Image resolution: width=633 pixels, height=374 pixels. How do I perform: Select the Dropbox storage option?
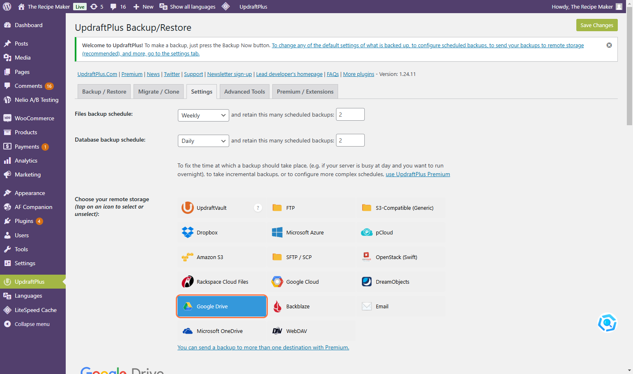pyautogui.click(x=222, y=232)
